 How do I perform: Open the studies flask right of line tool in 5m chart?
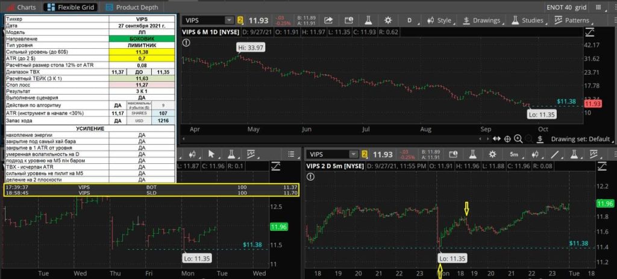(x=574, y=154)
